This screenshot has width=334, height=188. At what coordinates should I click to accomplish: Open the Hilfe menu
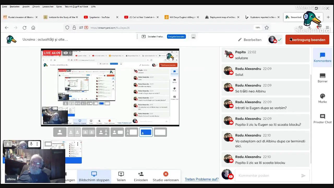coord(93,7)
